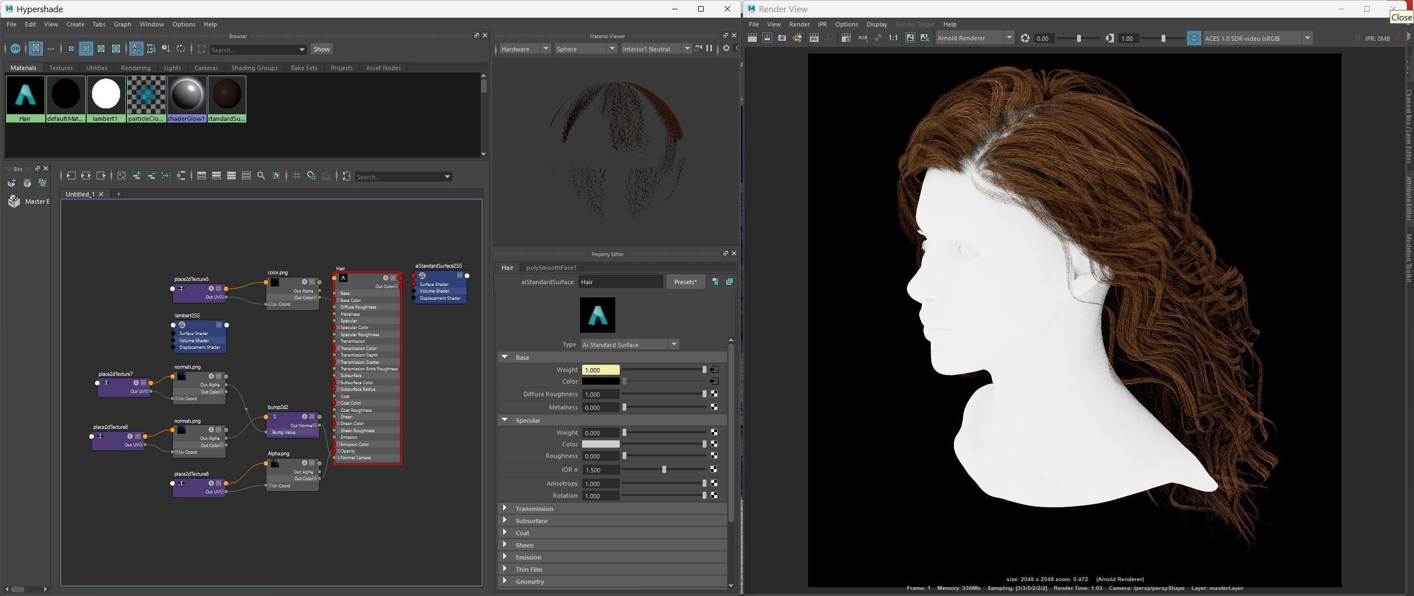Screen dimensions: 1414x596
Task: Open Sphere shape dropdown in Material Viewer
Action: [x=586, y=49]
